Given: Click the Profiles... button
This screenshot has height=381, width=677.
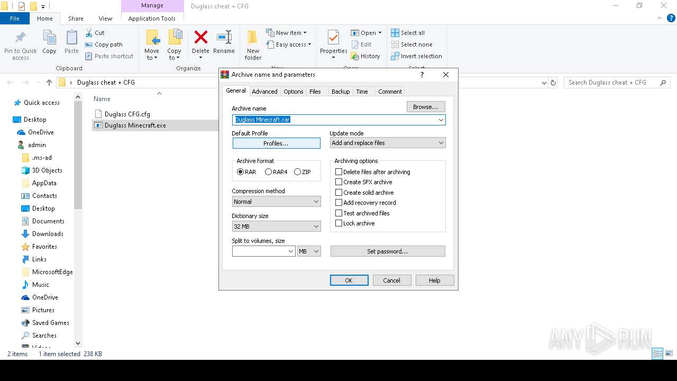Looking at the screenshot, I should coord(276,143).
